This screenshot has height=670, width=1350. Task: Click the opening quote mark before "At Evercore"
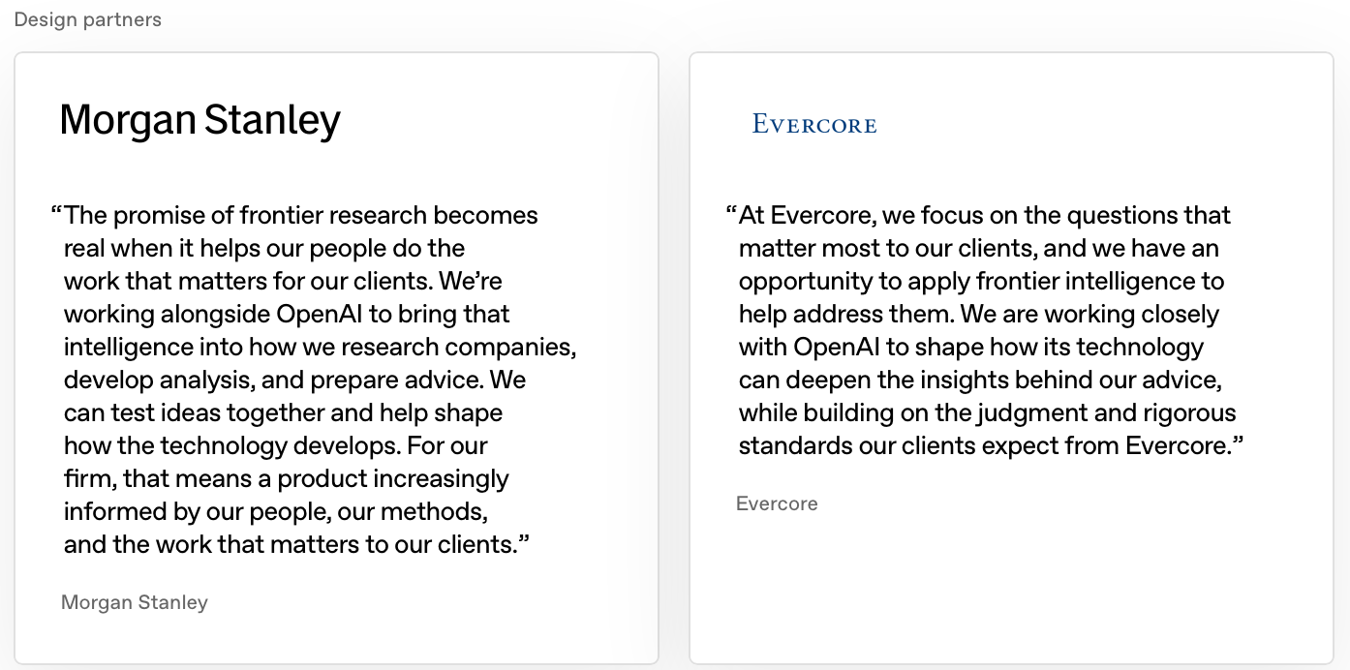point(731,212)
